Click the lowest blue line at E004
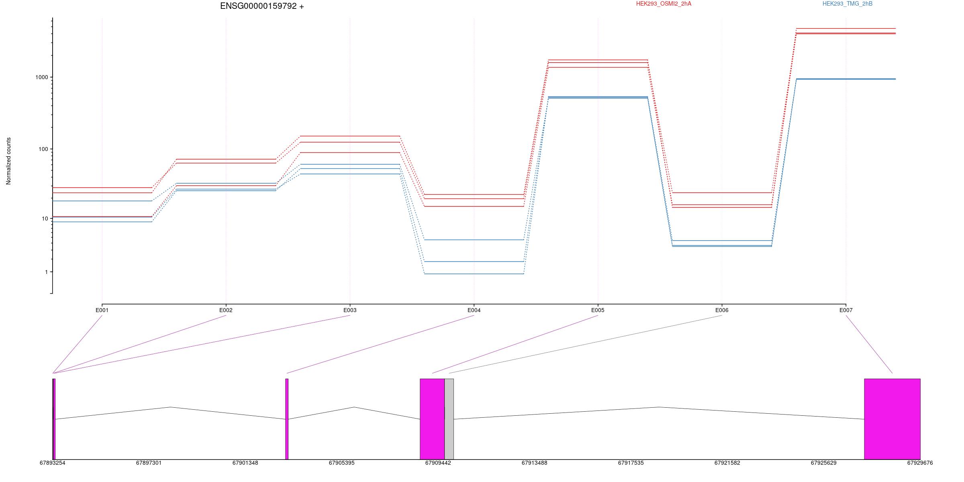This screenshot has width=964, height=482. click(474, 274)
